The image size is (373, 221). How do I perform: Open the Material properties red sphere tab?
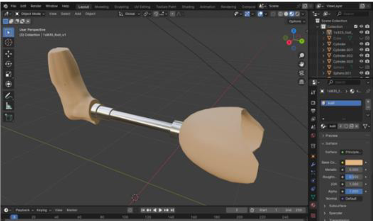point(313,205)
